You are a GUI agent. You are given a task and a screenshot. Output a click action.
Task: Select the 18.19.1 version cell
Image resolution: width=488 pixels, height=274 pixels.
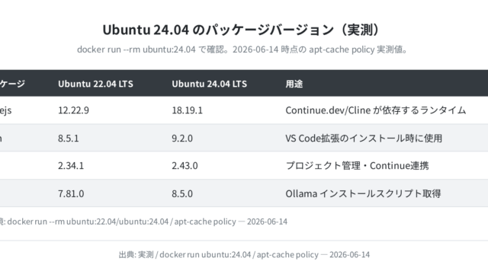click(187, 110)
